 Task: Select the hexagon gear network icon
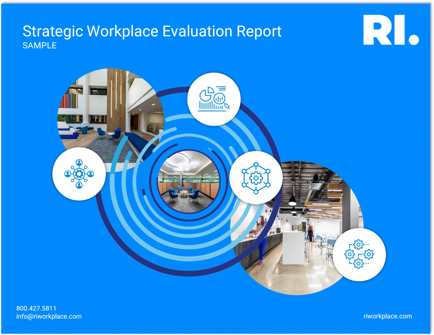(256, 178)
